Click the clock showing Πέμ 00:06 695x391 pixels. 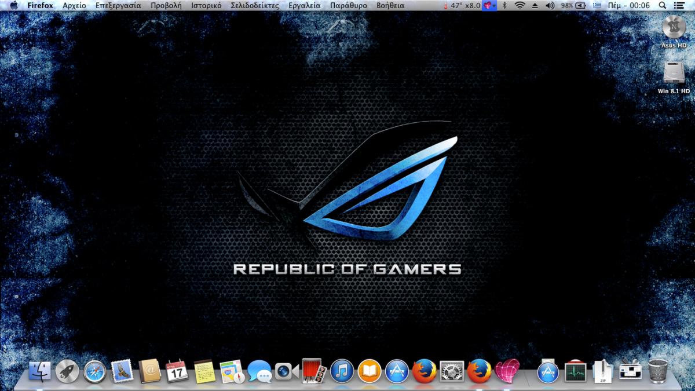point(629,5)
